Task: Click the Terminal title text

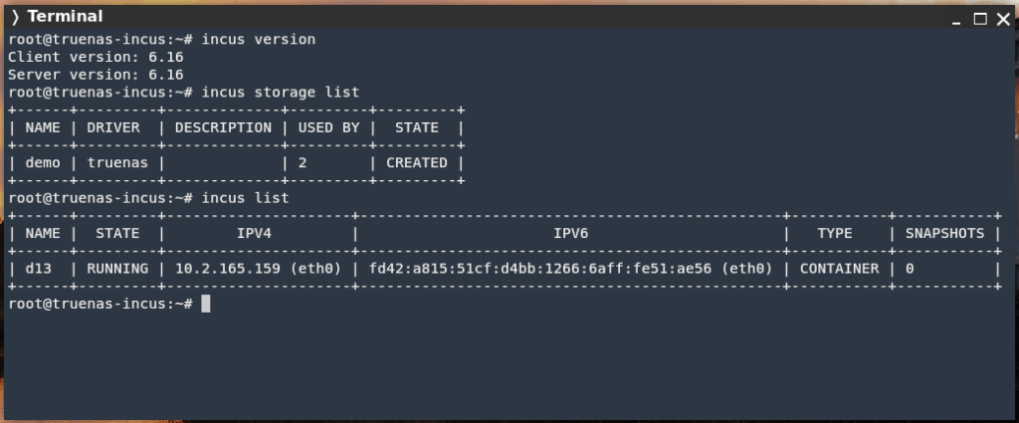Action: pos(65,17)
